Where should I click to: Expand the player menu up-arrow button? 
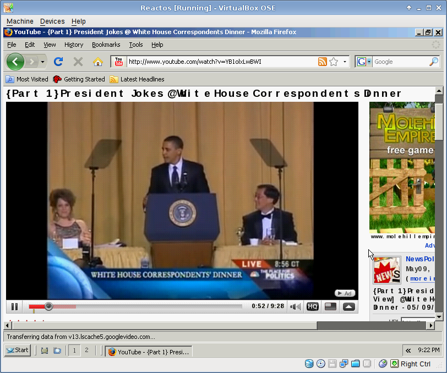click(348, 306)
